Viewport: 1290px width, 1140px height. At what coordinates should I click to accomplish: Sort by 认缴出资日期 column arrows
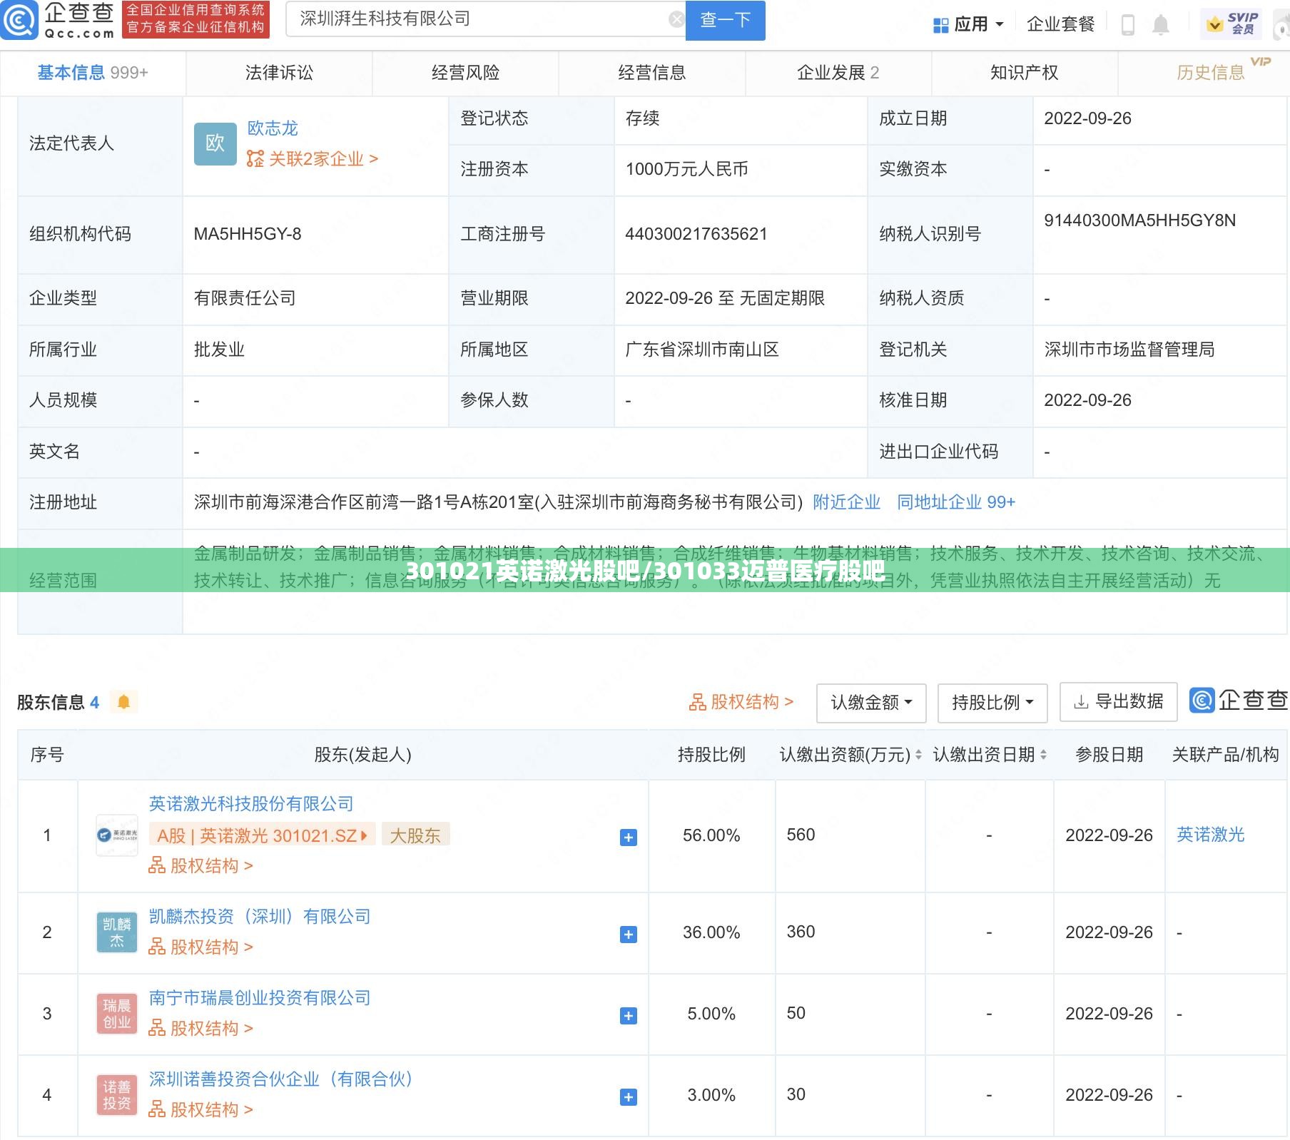(1044, 755)
